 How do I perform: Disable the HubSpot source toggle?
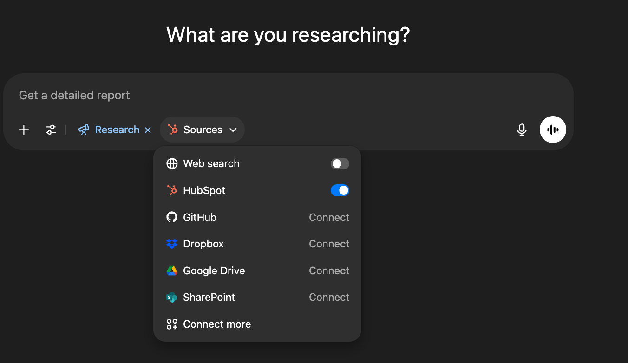pos(340,190)
